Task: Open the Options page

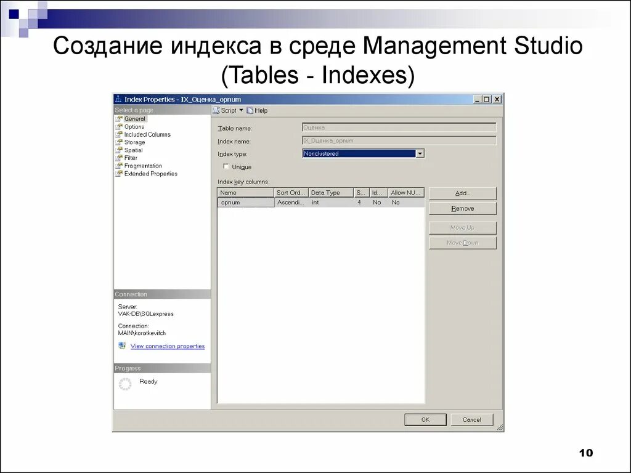Action: click(x=134, y=126)
